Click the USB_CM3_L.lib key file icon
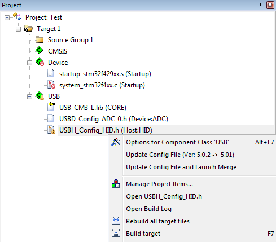Viewport: 276px width, 242px height. [51, 107]
